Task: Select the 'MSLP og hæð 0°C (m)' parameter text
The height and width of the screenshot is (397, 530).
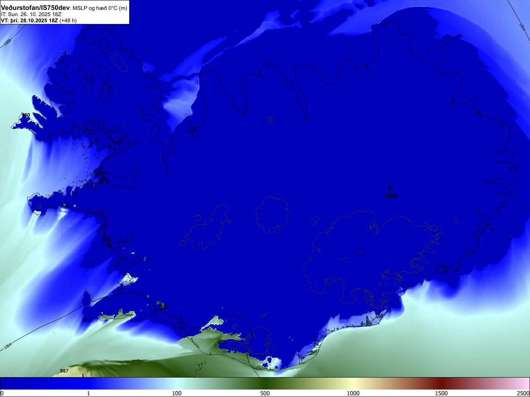Action: [x=100, y=8]
